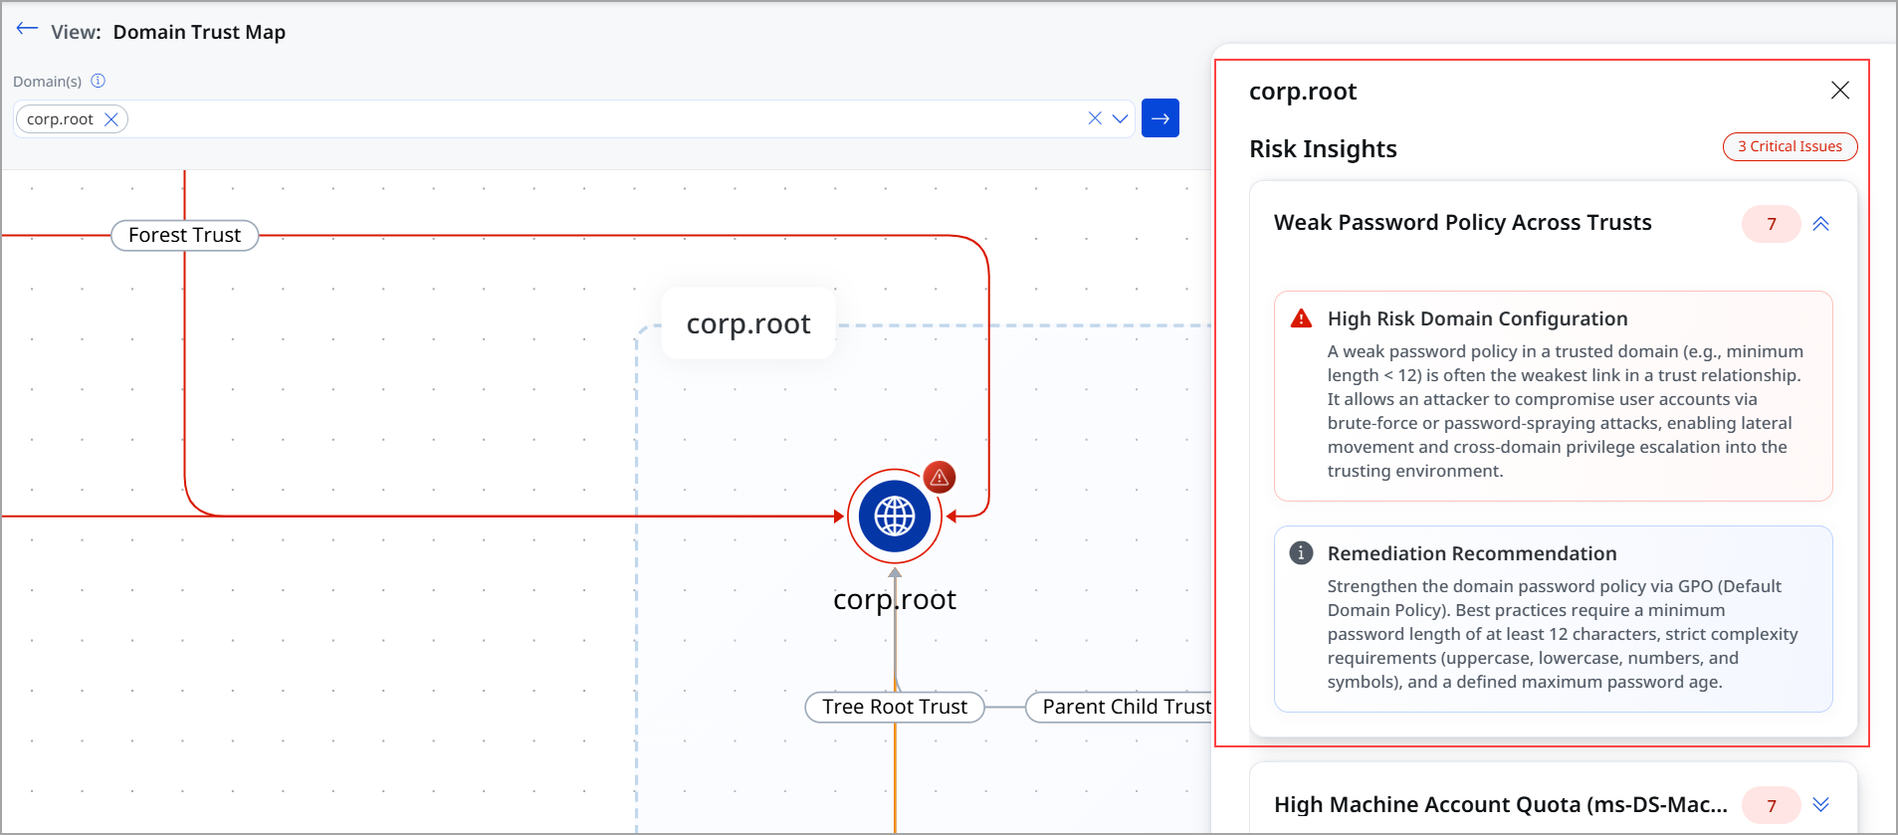Click the High Risk Domain Configuration title
The width and height of the screenshot is (1898, 835).
[x=1477, y=318]
